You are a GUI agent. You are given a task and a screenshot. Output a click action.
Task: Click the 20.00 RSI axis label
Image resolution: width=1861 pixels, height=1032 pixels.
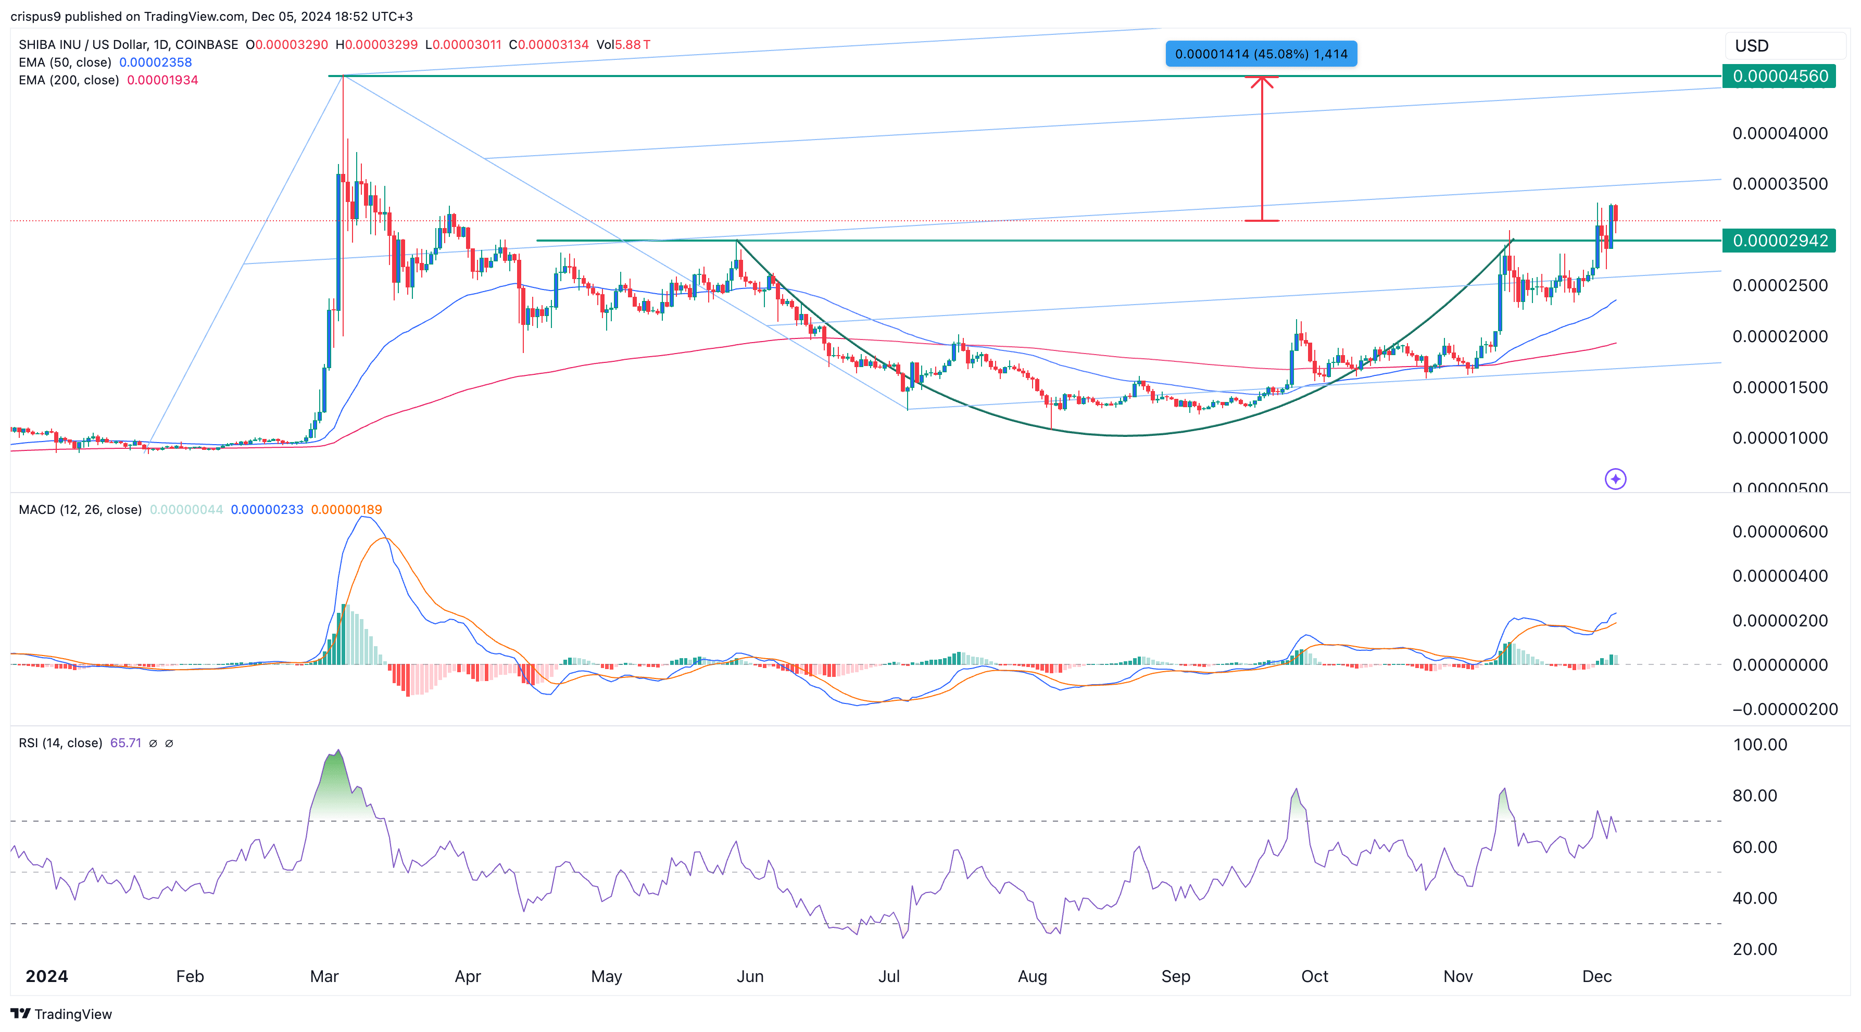[1755, 950]
